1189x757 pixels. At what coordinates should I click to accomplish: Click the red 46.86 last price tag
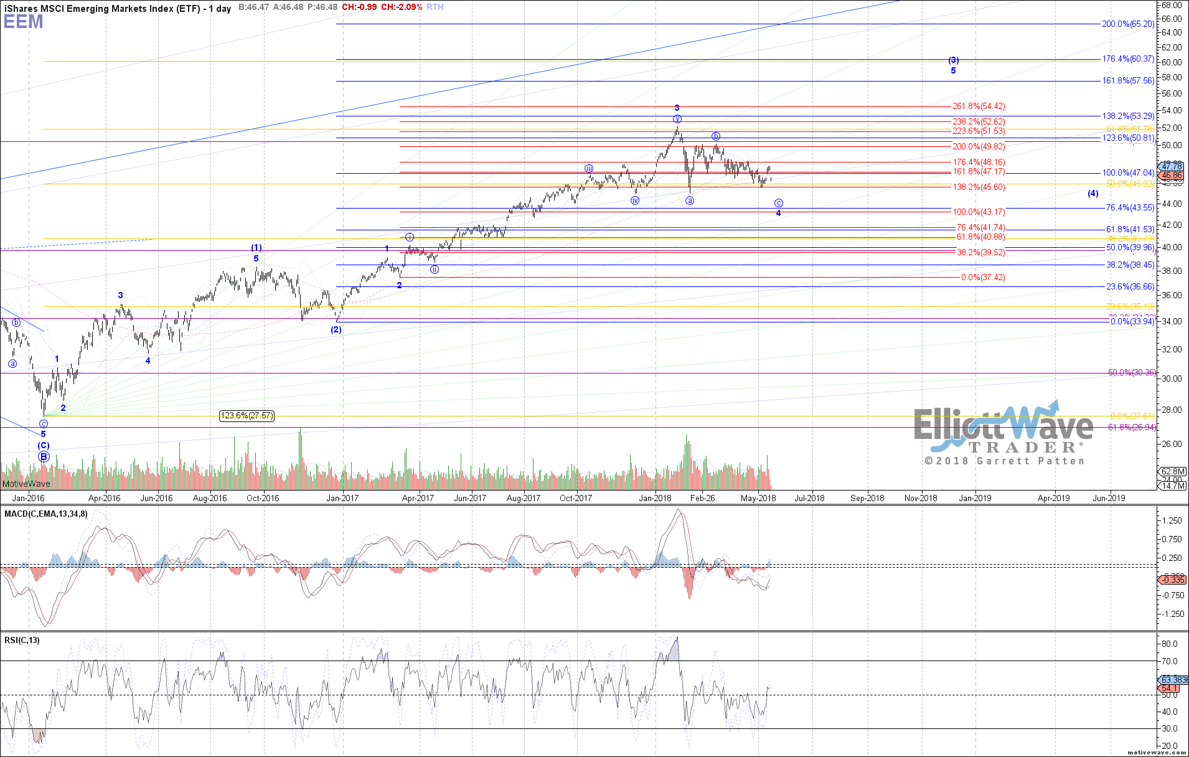(1171, 176)
